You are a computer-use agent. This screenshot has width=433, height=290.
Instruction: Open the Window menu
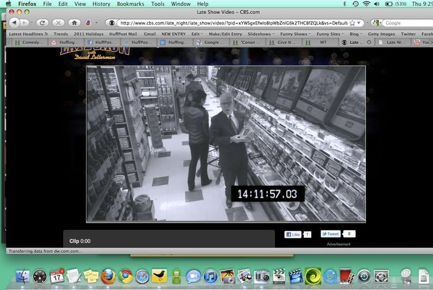pyautogui.click(x=180, y=4)
